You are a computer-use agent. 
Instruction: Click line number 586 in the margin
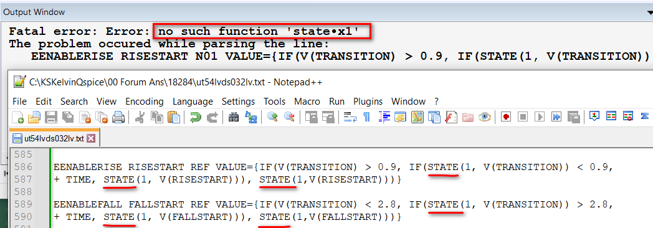(x=24, y=167)
